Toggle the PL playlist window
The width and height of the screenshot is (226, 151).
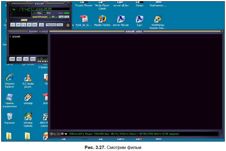(x=67, y=17)
